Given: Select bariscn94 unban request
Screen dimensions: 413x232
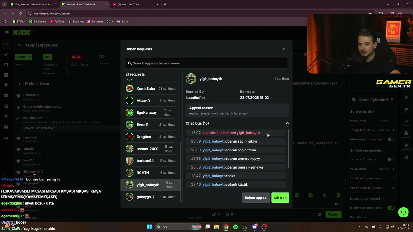Looking at the screenshot, I should pos(150,160).
